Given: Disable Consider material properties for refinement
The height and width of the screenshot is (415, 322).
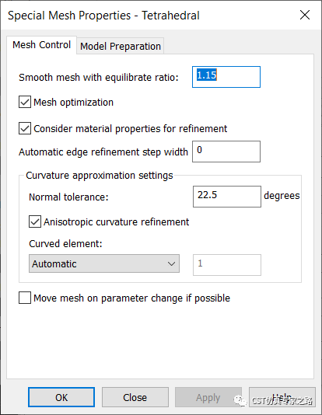Looking at the screenshot, I should click(25, 128).
